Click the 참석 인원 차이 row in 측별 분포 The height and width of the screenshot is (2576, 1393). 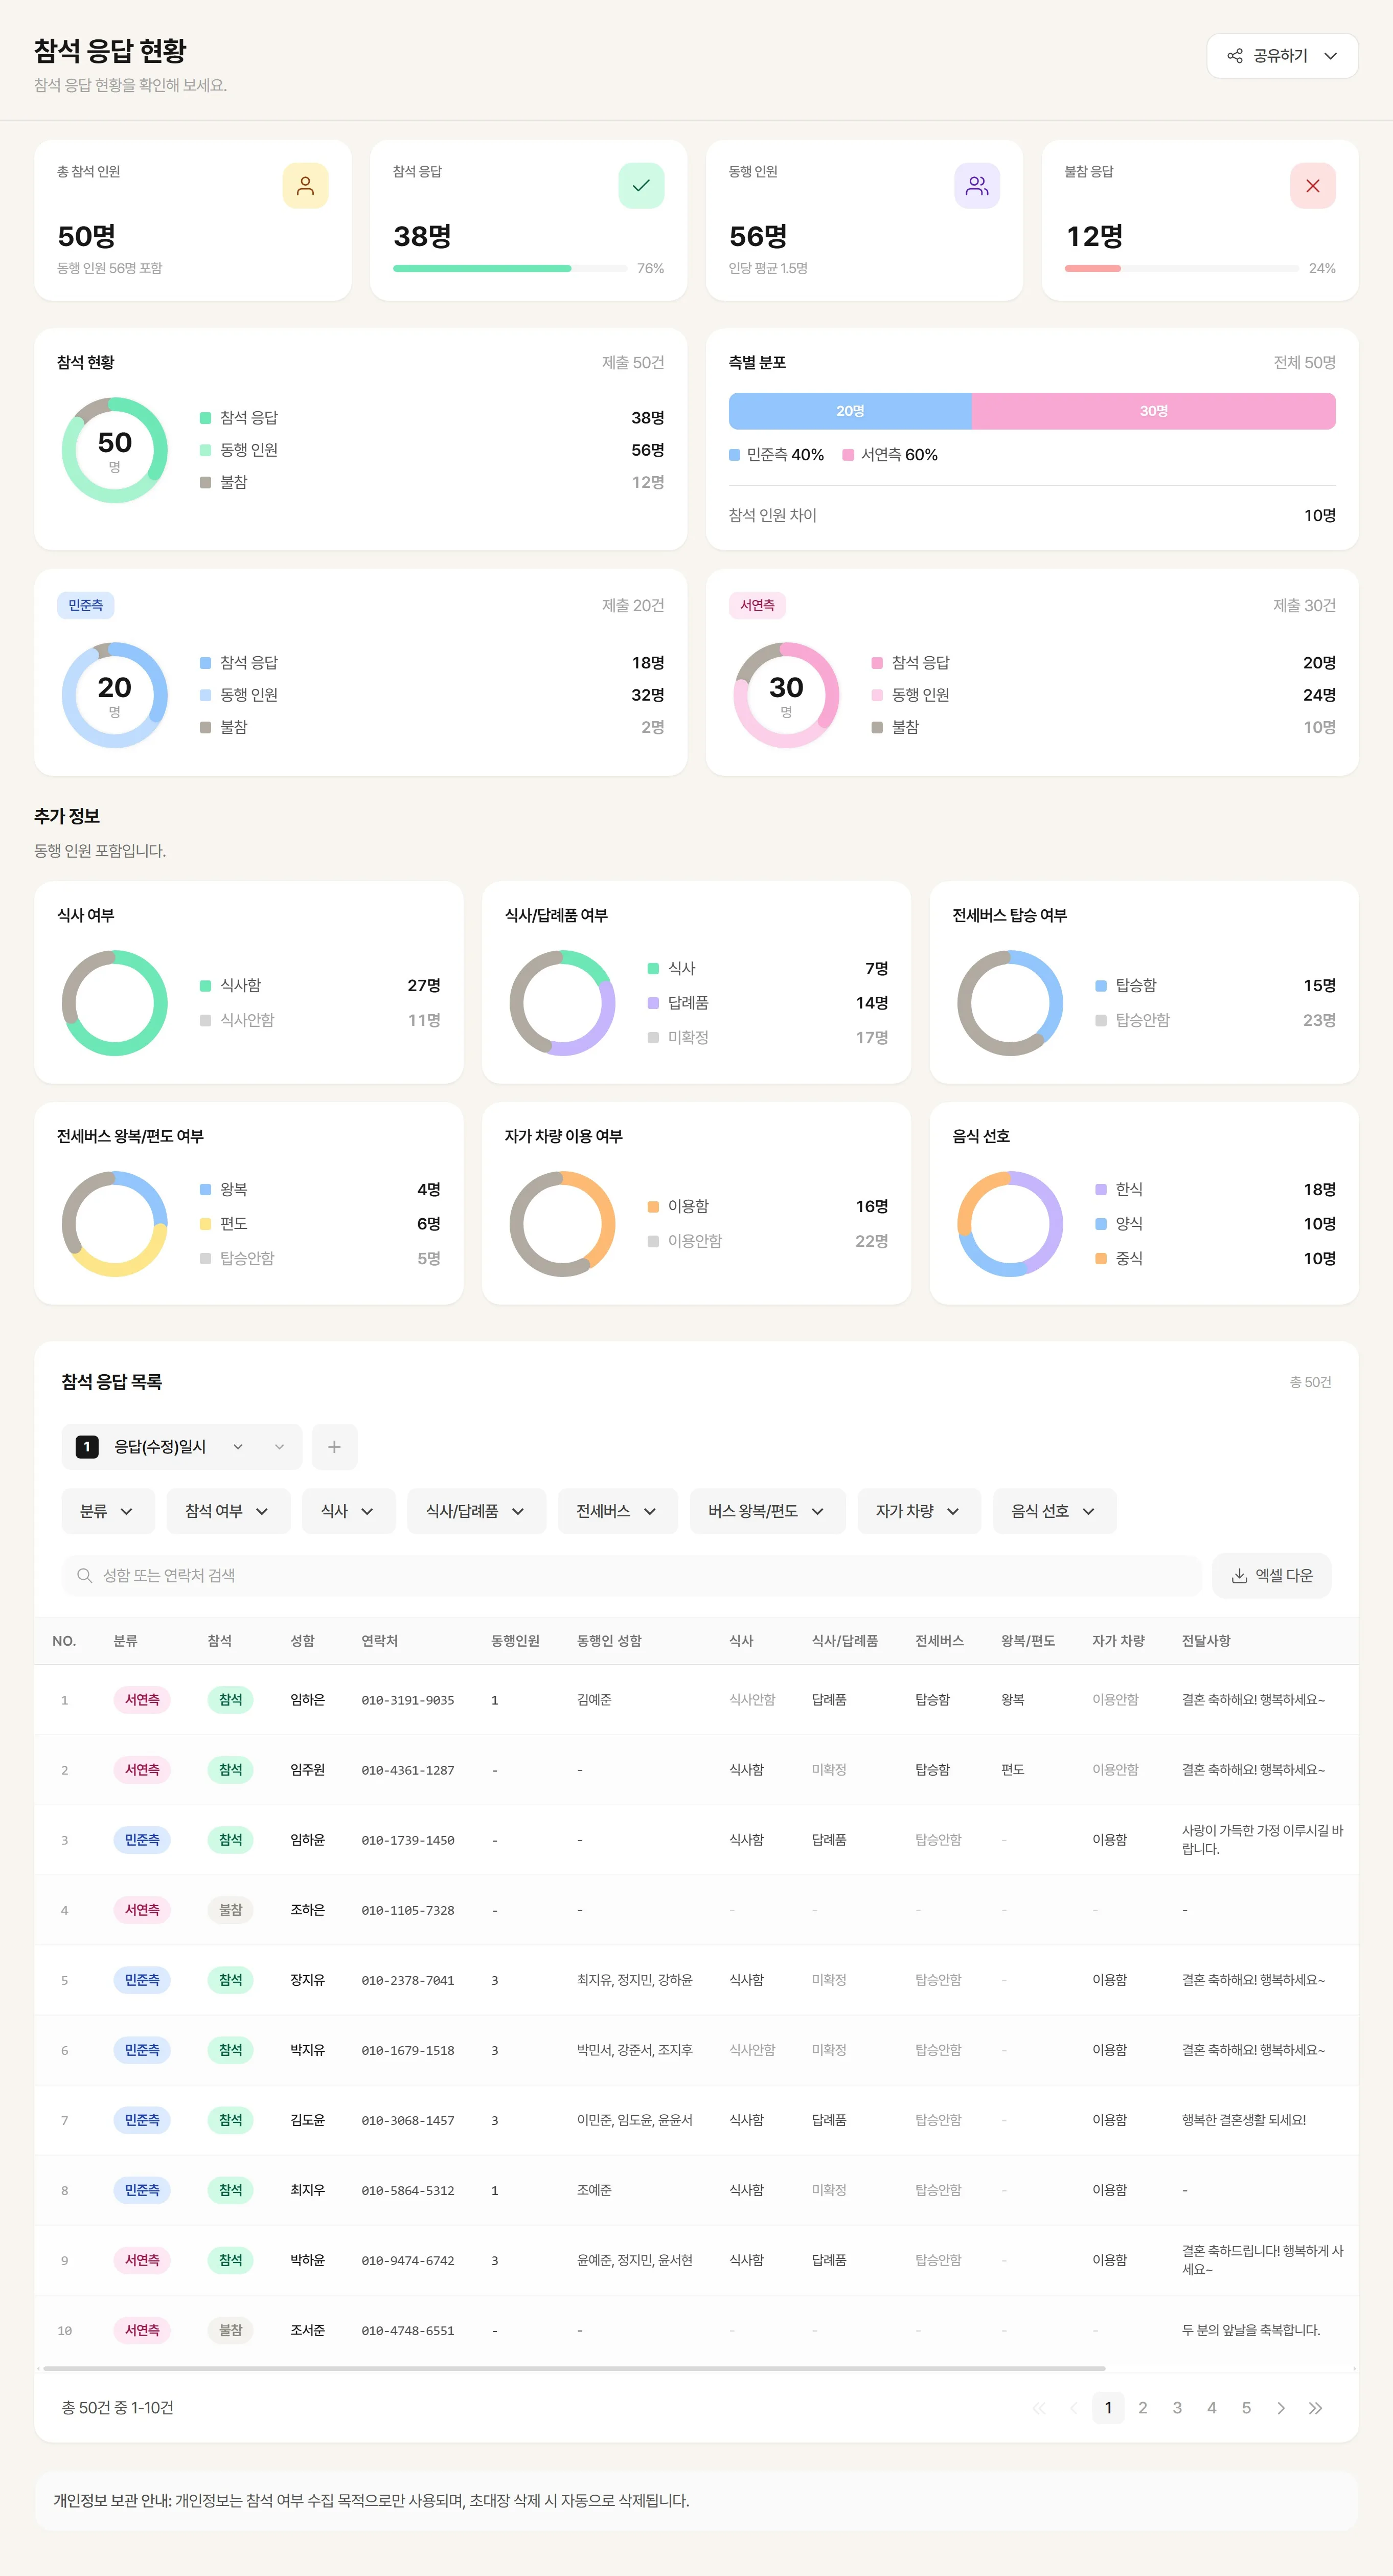(1032, 515)
